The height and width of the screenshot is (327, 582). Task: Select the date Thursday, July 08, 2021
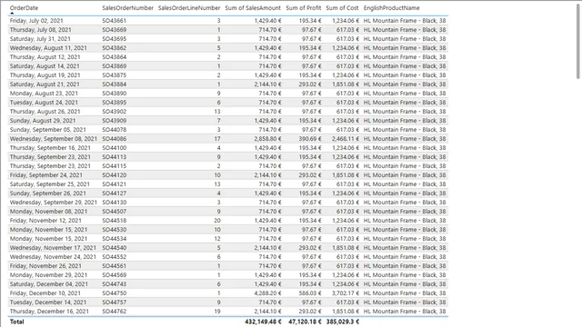pyautogui.click(x=40, y=30)
